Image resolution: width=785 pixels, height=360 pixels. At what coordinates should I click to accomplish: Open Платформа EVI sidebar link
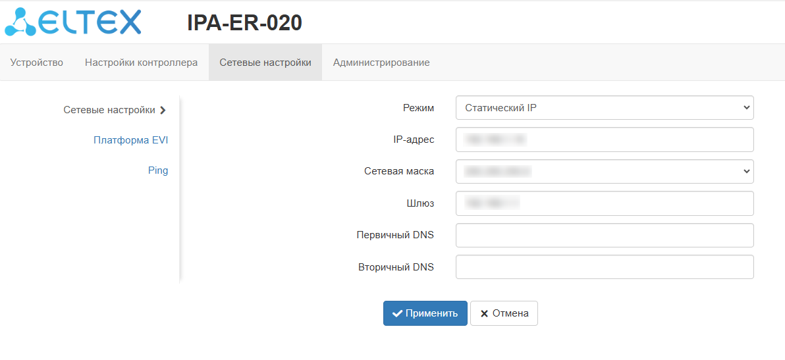pyautogui.click(x=130, y=140)
